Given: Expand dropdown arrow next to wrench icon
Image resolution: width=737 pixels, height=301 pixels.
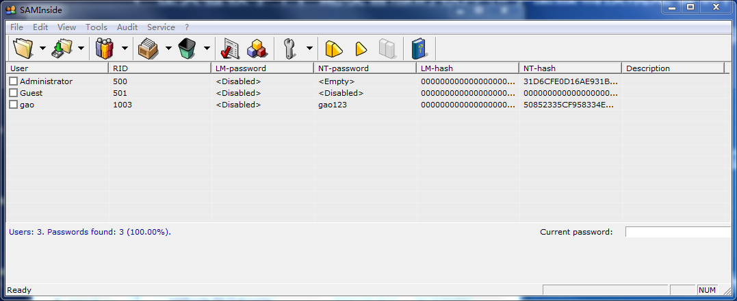Looking at the screenshot, I should (x=309, y=48).
